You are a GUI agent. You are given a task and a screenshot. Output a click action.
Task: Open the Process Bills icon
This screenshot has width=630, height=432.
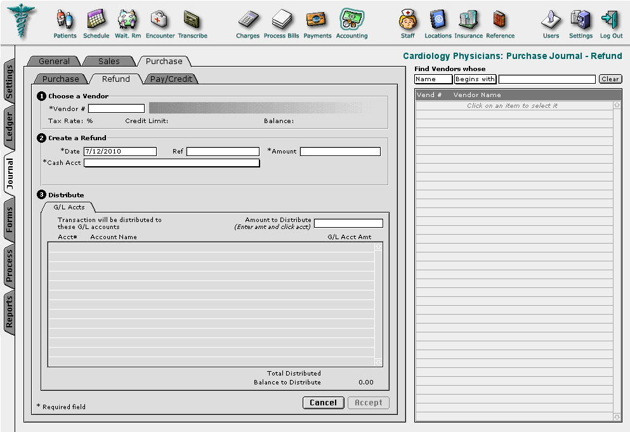click(x=282, y=19)
